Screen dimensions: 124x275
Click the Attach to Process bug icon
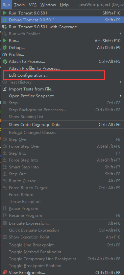[x=5, y=62]
